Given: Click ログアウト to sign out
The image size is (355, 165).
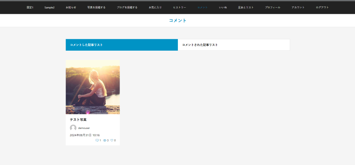Looking at the screenshot, I should [x=322, y=7].
